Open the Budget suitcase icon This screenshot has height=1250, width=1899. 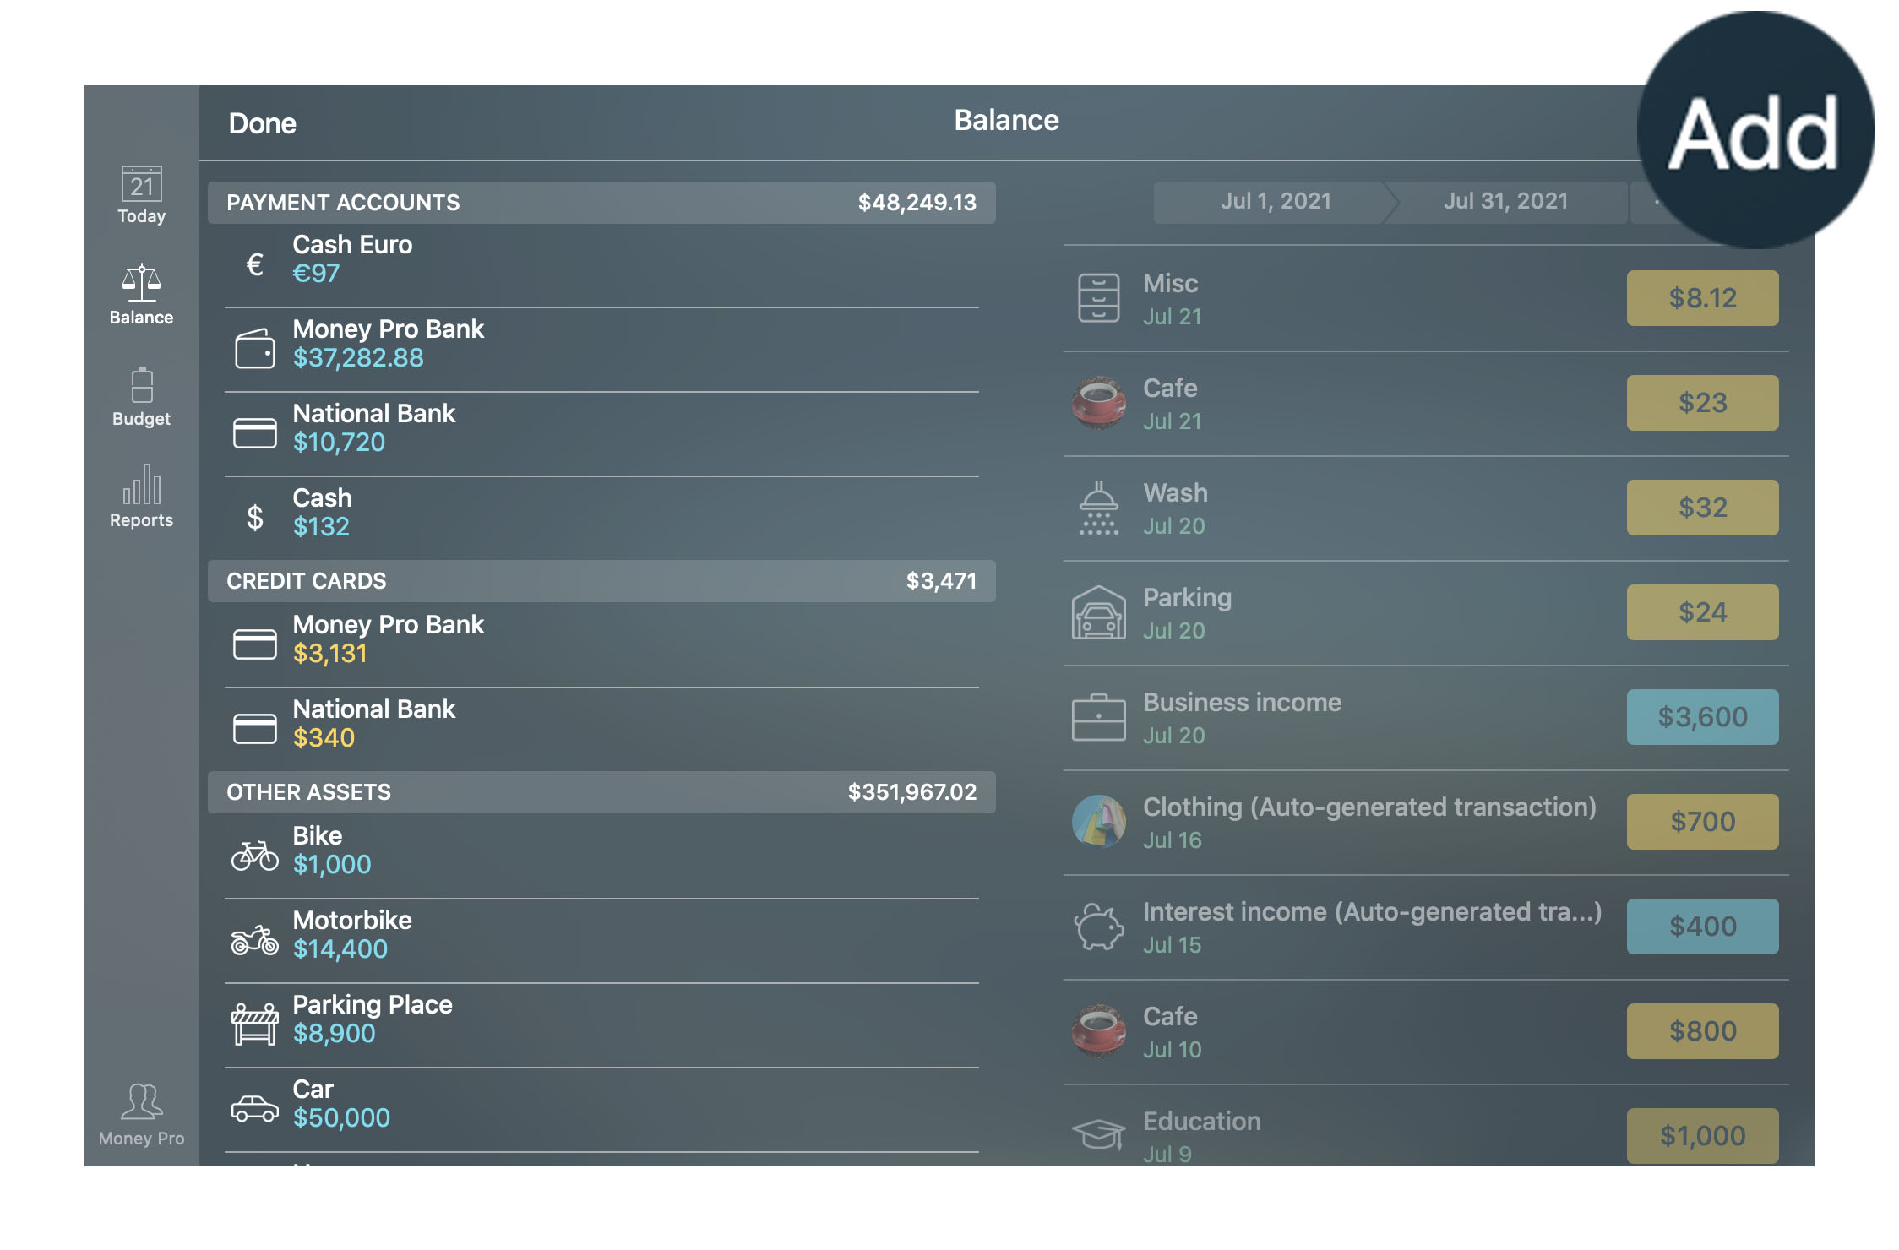coord(139,388)
